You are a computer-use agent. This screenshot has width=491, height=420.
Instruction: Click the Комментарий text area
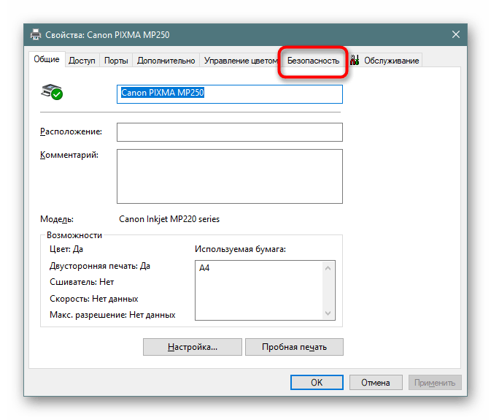230,176
